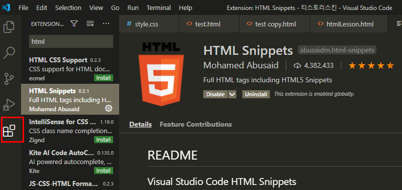Switch to the test copy.html tab
402x190 pixels.
274,24
